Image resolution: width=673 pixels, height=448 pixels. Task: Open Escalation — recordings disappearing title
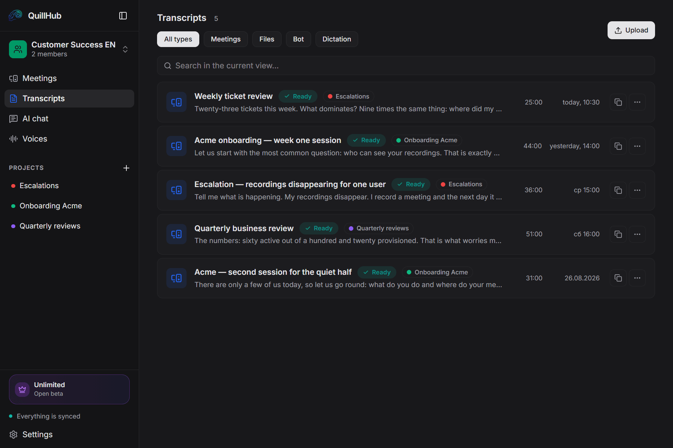pyautogui.click(x=290, y=184)
